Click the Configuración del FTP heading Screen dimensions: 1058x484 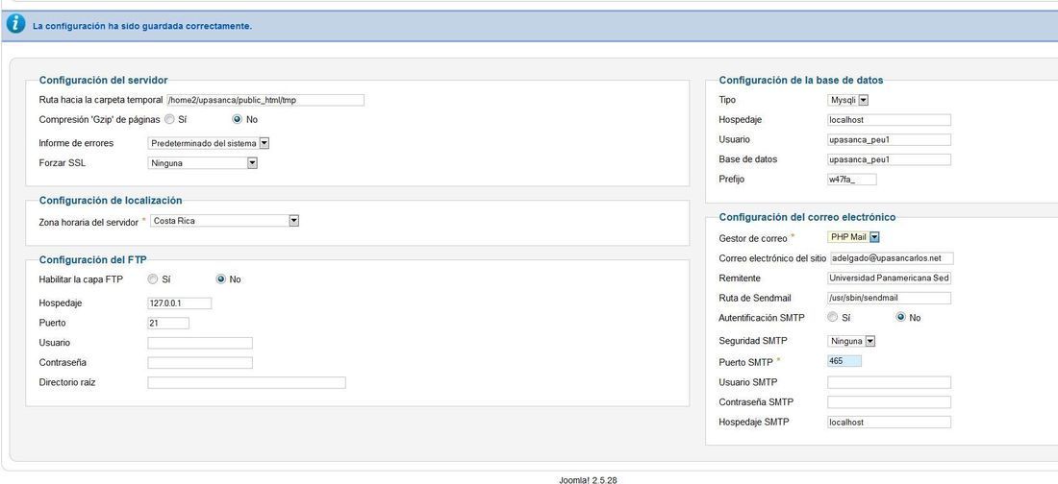[x=93, y=259]
